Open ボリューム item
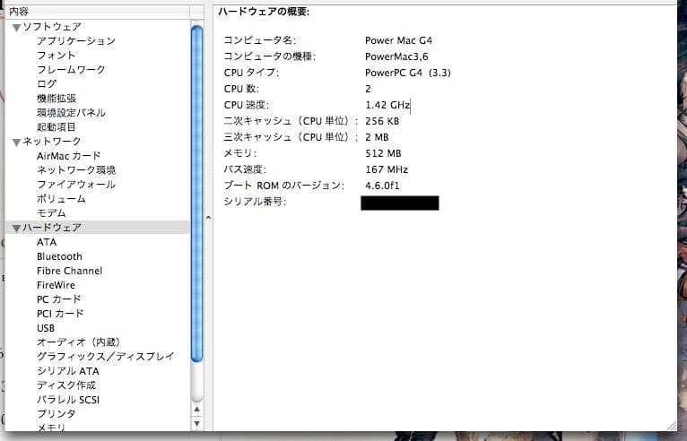 point(61,199)
